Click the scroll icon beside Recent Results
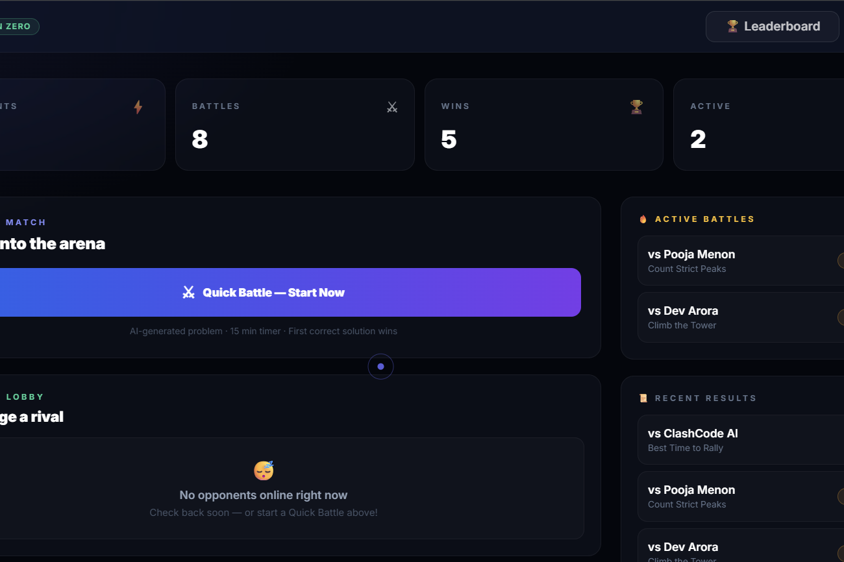 [x=643, y=398]
